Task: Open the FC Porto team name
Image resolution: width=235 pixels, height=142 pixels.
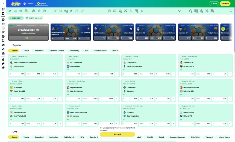Action: (130, 112)
